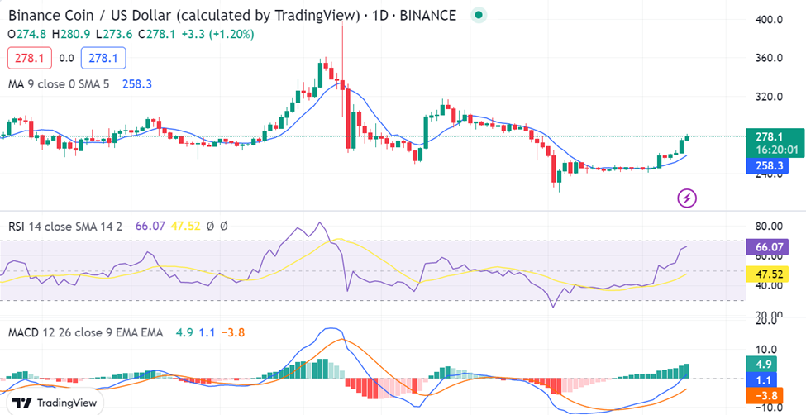Select the MACD 12 26 close 9 EMA EMA legend
The height and width of the screenshot is (415, 806).
(x=86, y=332)
